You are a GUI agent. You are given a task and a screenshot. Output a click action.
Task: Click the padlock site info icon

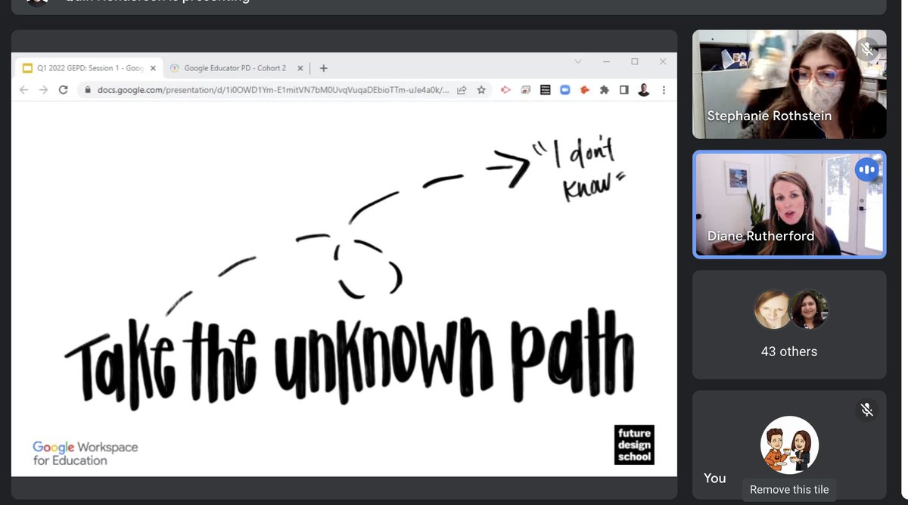[x=86, y=90]
